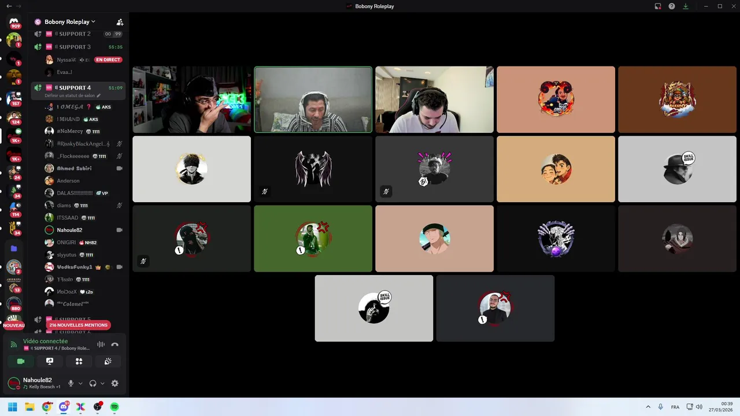Toggle camera with the green video button
Screen dimensions: 740x416
pyautogui.click(x=21, y=361)
